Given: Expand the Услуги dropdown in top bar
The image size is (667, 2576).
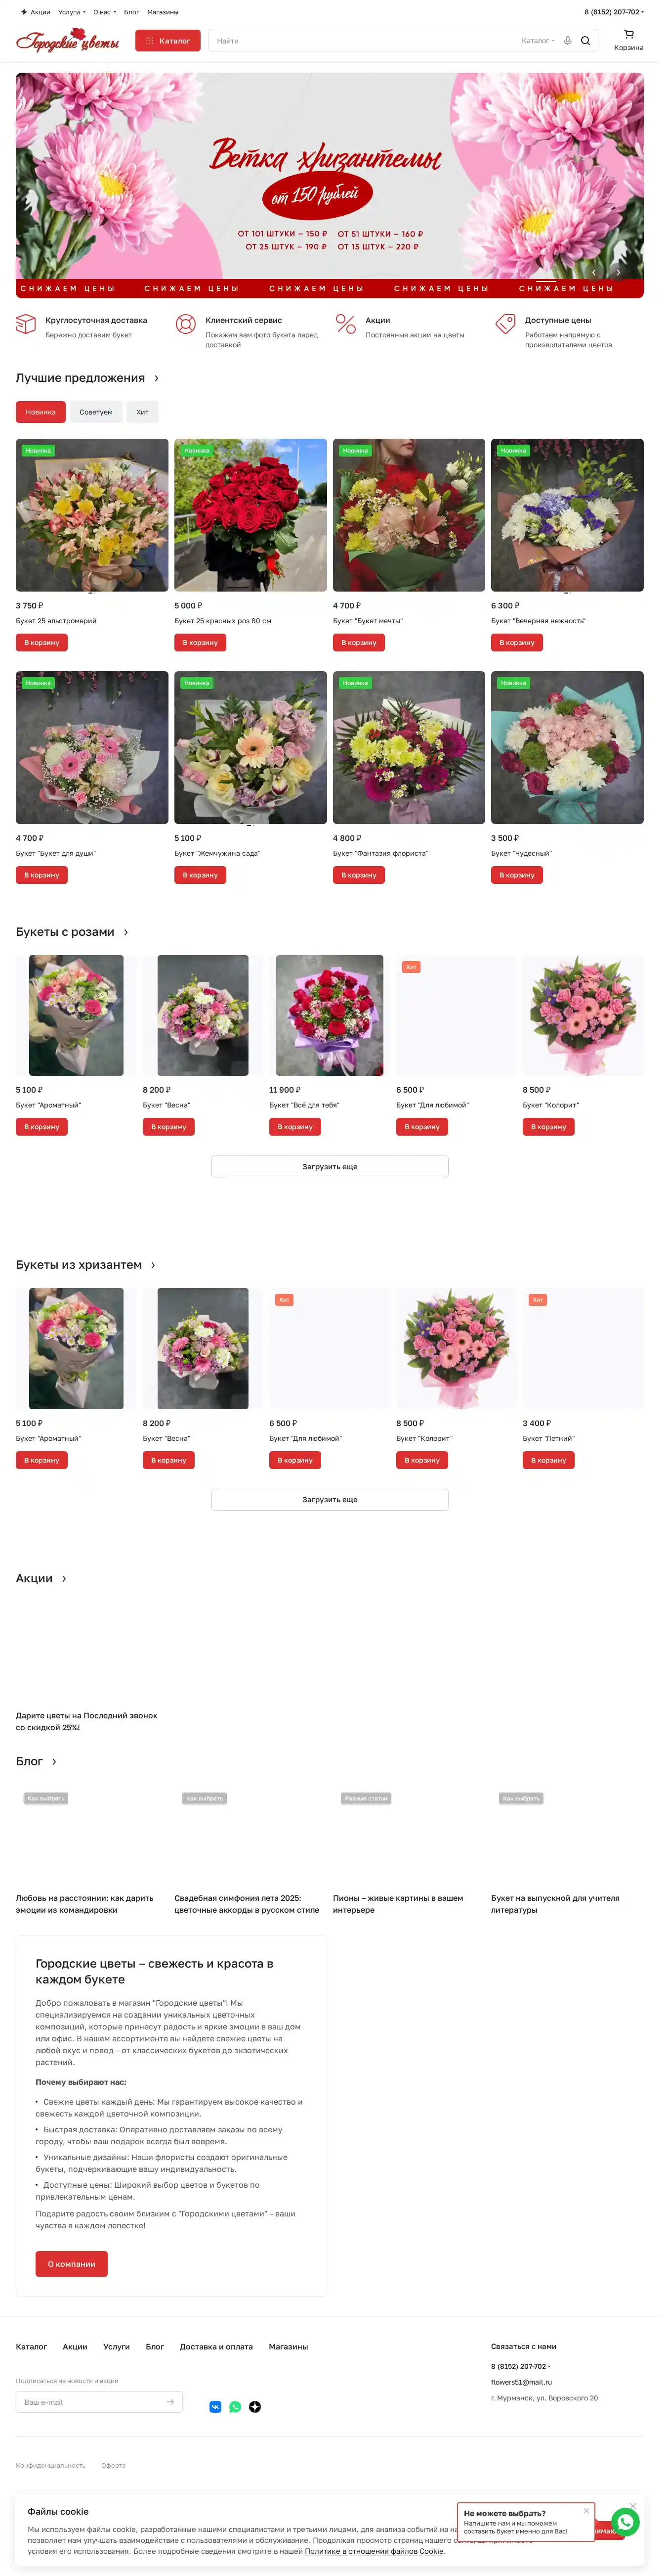Looking at the screenshot, I should click(72, 12).
